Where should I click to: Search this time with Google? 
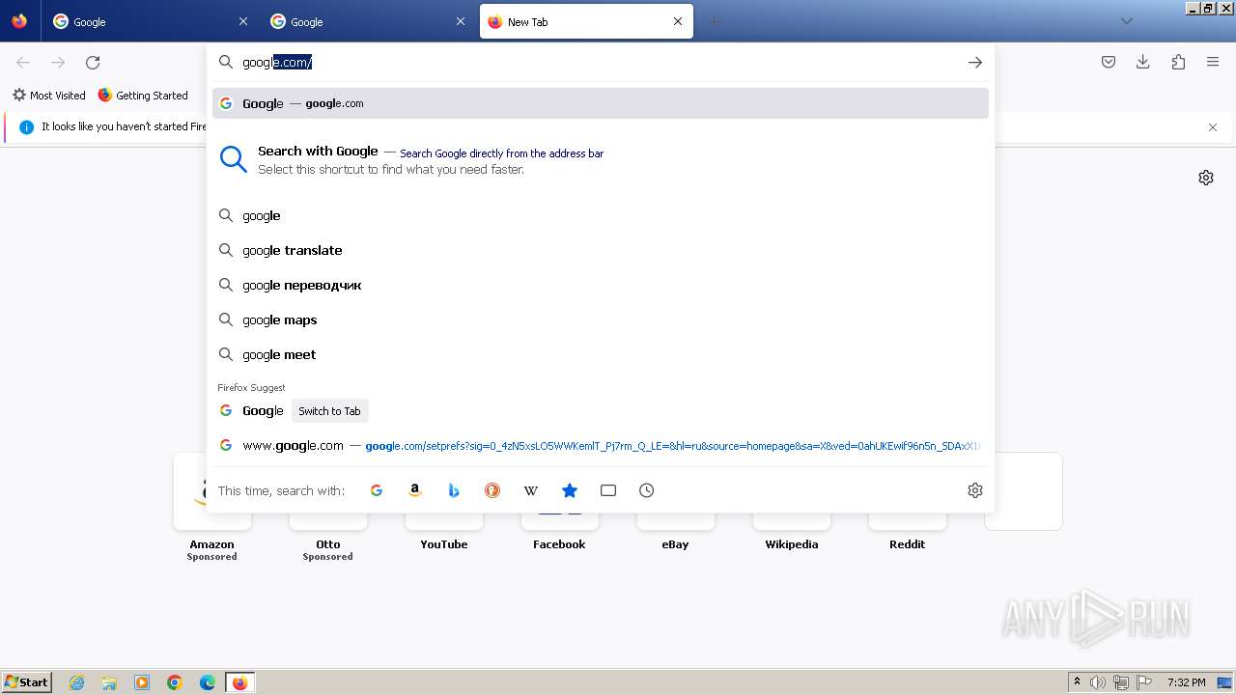(377, 490)
